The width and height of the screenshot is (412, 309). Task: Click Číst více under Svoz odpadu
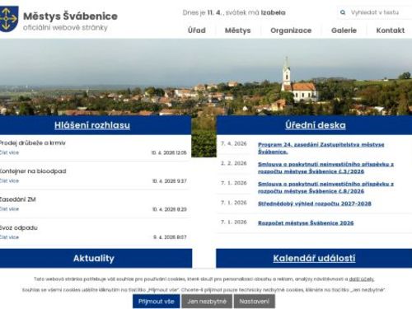click(9, 237)
